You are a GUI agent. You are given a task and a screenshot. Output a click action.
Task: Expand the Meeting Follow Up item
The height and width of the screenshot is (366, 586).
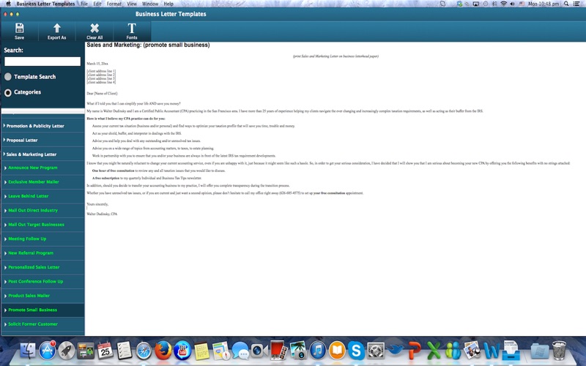click(x=42, y=239)
